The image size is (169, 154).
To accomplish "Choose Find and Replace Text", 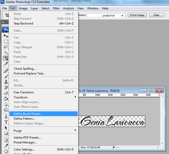I will pos(44,73).
